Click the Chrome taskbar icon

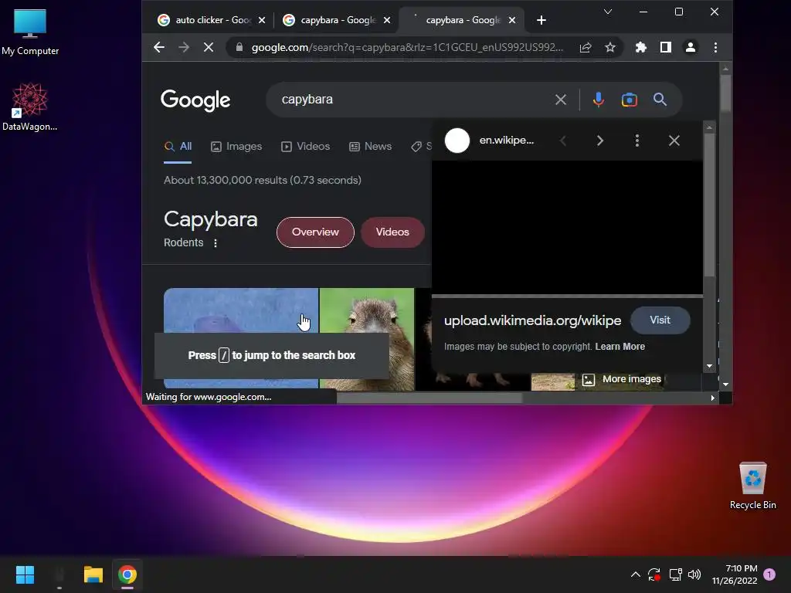(x=127, y=574)
